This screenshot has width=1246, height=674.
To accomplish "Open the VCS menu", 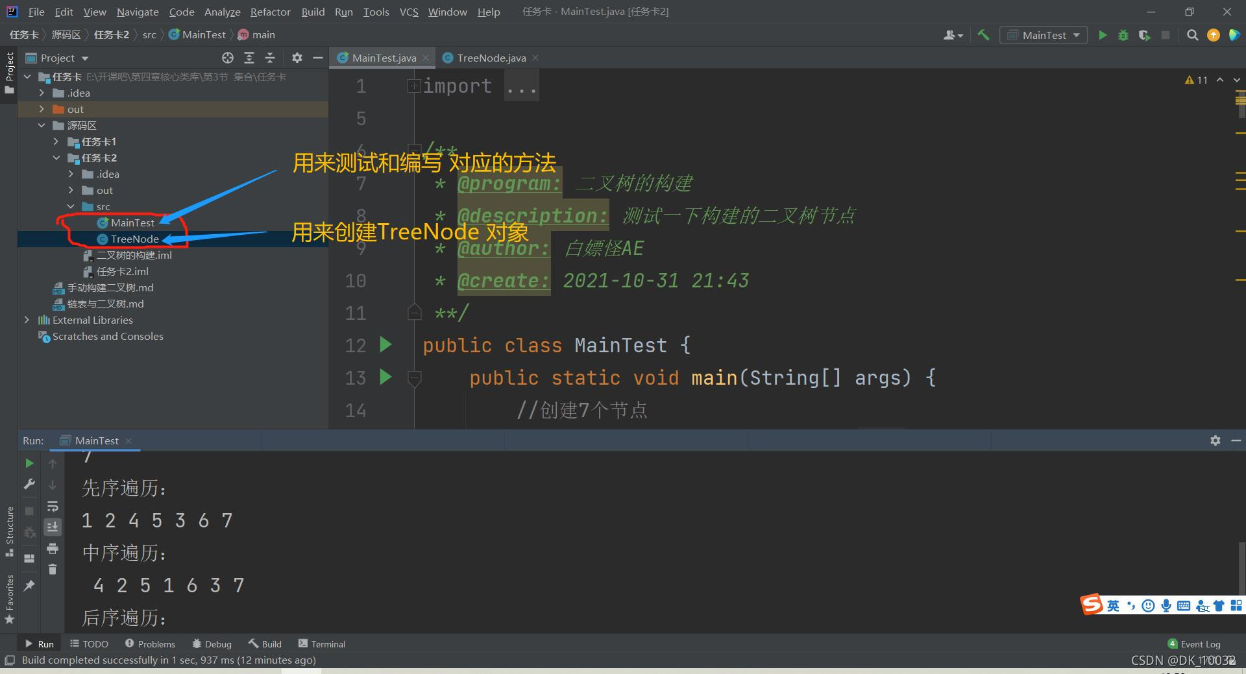I will pyautogui.click(x=409, y=12).
